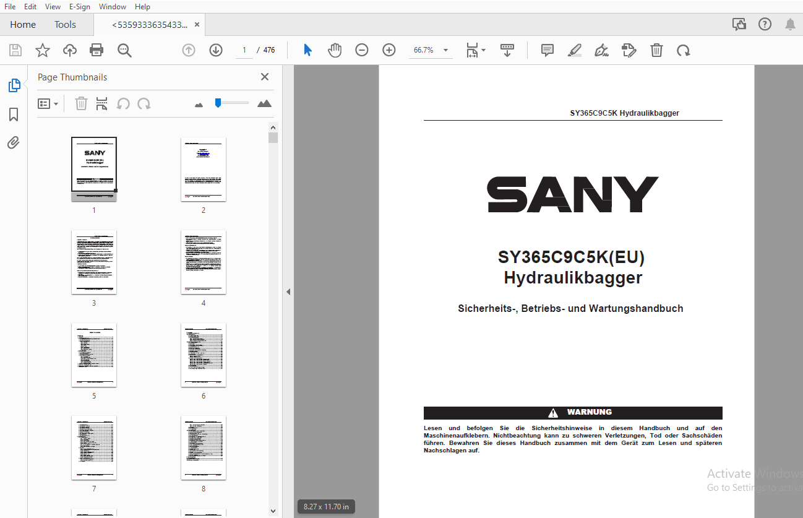The width and height of the screenshot is (803, 518).
Task: Close the Page Thumbnails panel
Action: pos(265,77)
